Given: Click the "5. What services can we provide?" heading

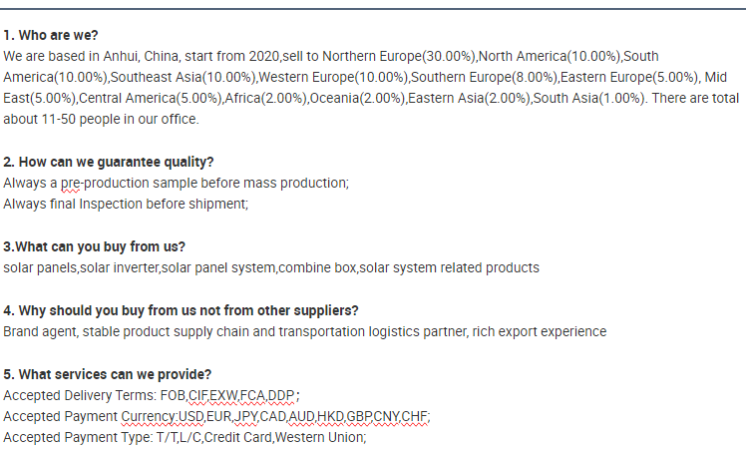Looking at the screenshot, I should pos(107,374).
